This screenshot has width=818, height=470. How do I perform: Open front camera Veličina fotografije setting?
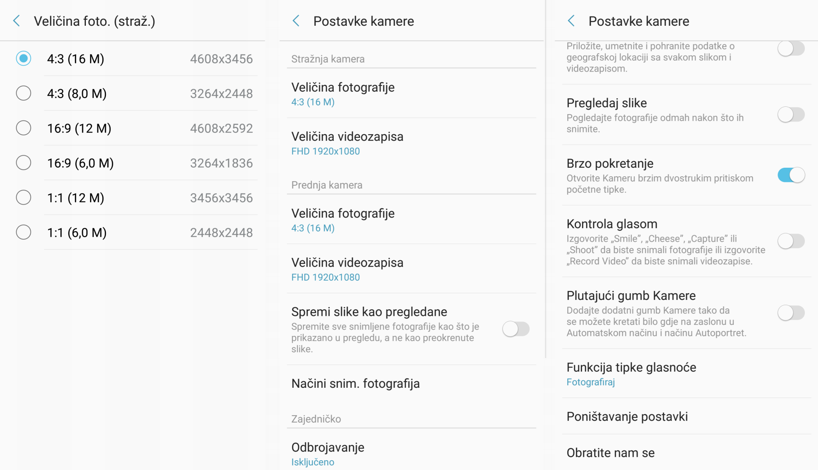[411, 220]
